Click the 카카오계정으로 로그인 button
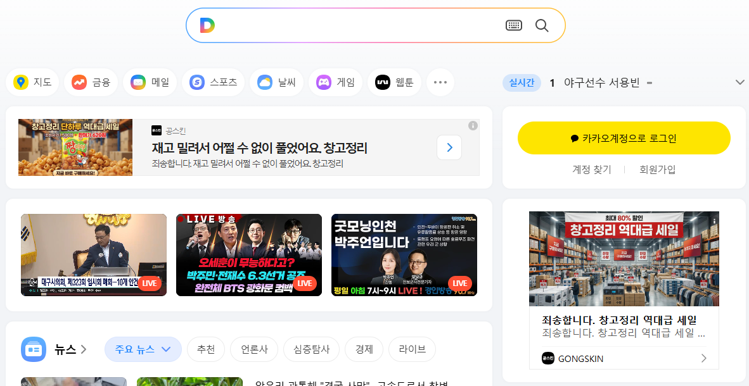This screenshot has height=386, width=749. click(624, 137)
